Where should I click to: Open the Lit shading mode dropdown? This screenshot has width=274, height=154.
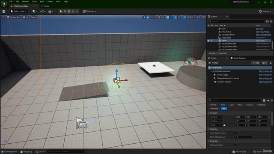point(26,17)
